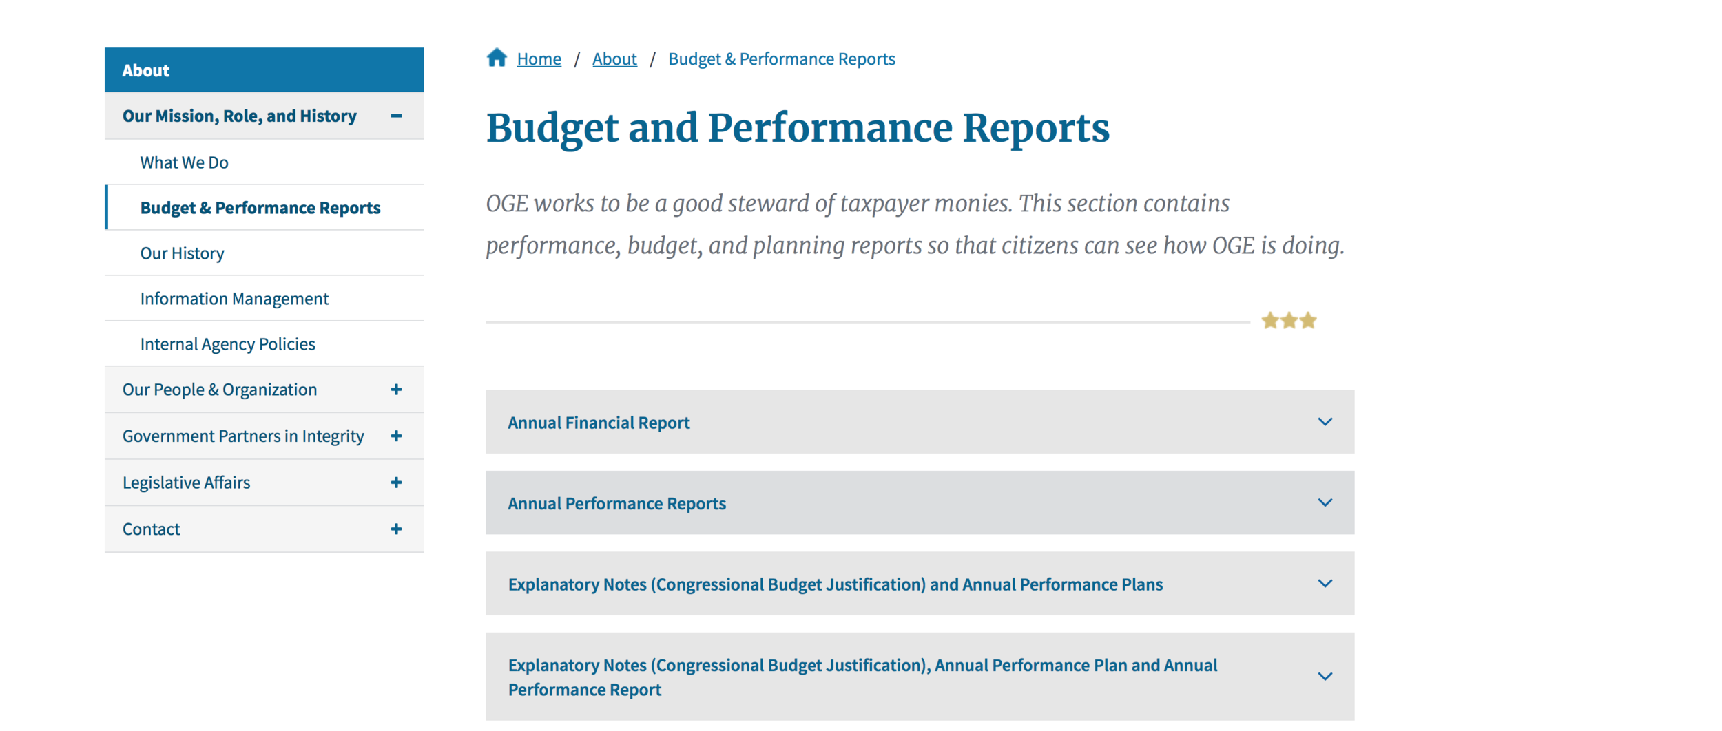Image resolution: width=1722 pixels, height=731 pixels.
Task: Expand the Annual Financial Report accordion
Action: point(920,422)
